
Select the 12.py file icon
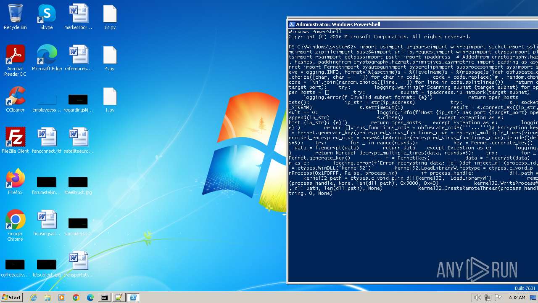[110, 17]
